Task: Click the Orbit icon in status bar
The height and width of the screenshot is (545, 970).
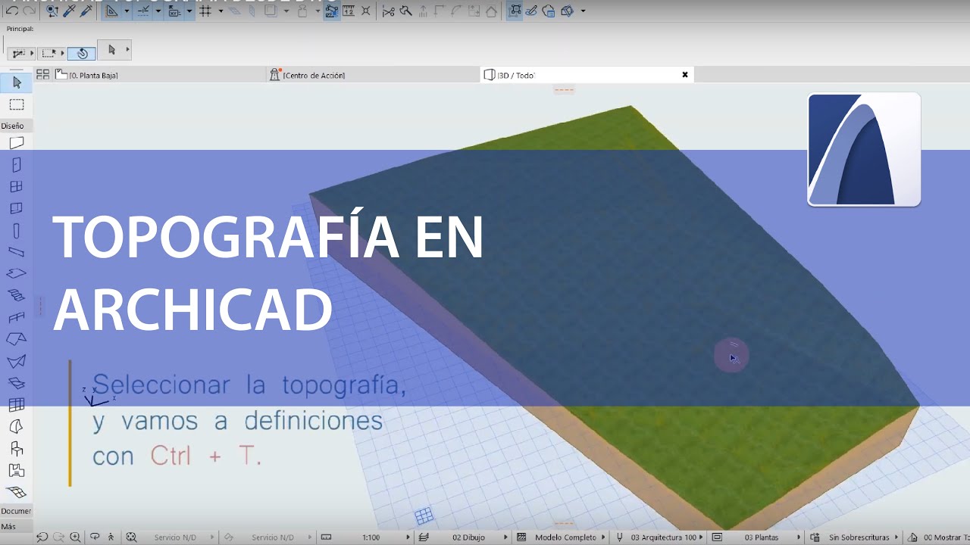Action: (x=95, y=537)
